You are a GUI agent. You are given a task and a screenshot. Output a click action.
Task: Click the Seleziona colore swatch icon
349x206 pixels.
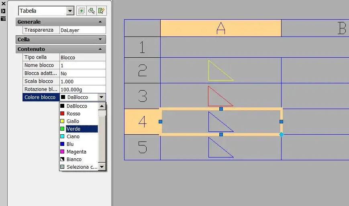pyautogui.click(x=62, y=167)
